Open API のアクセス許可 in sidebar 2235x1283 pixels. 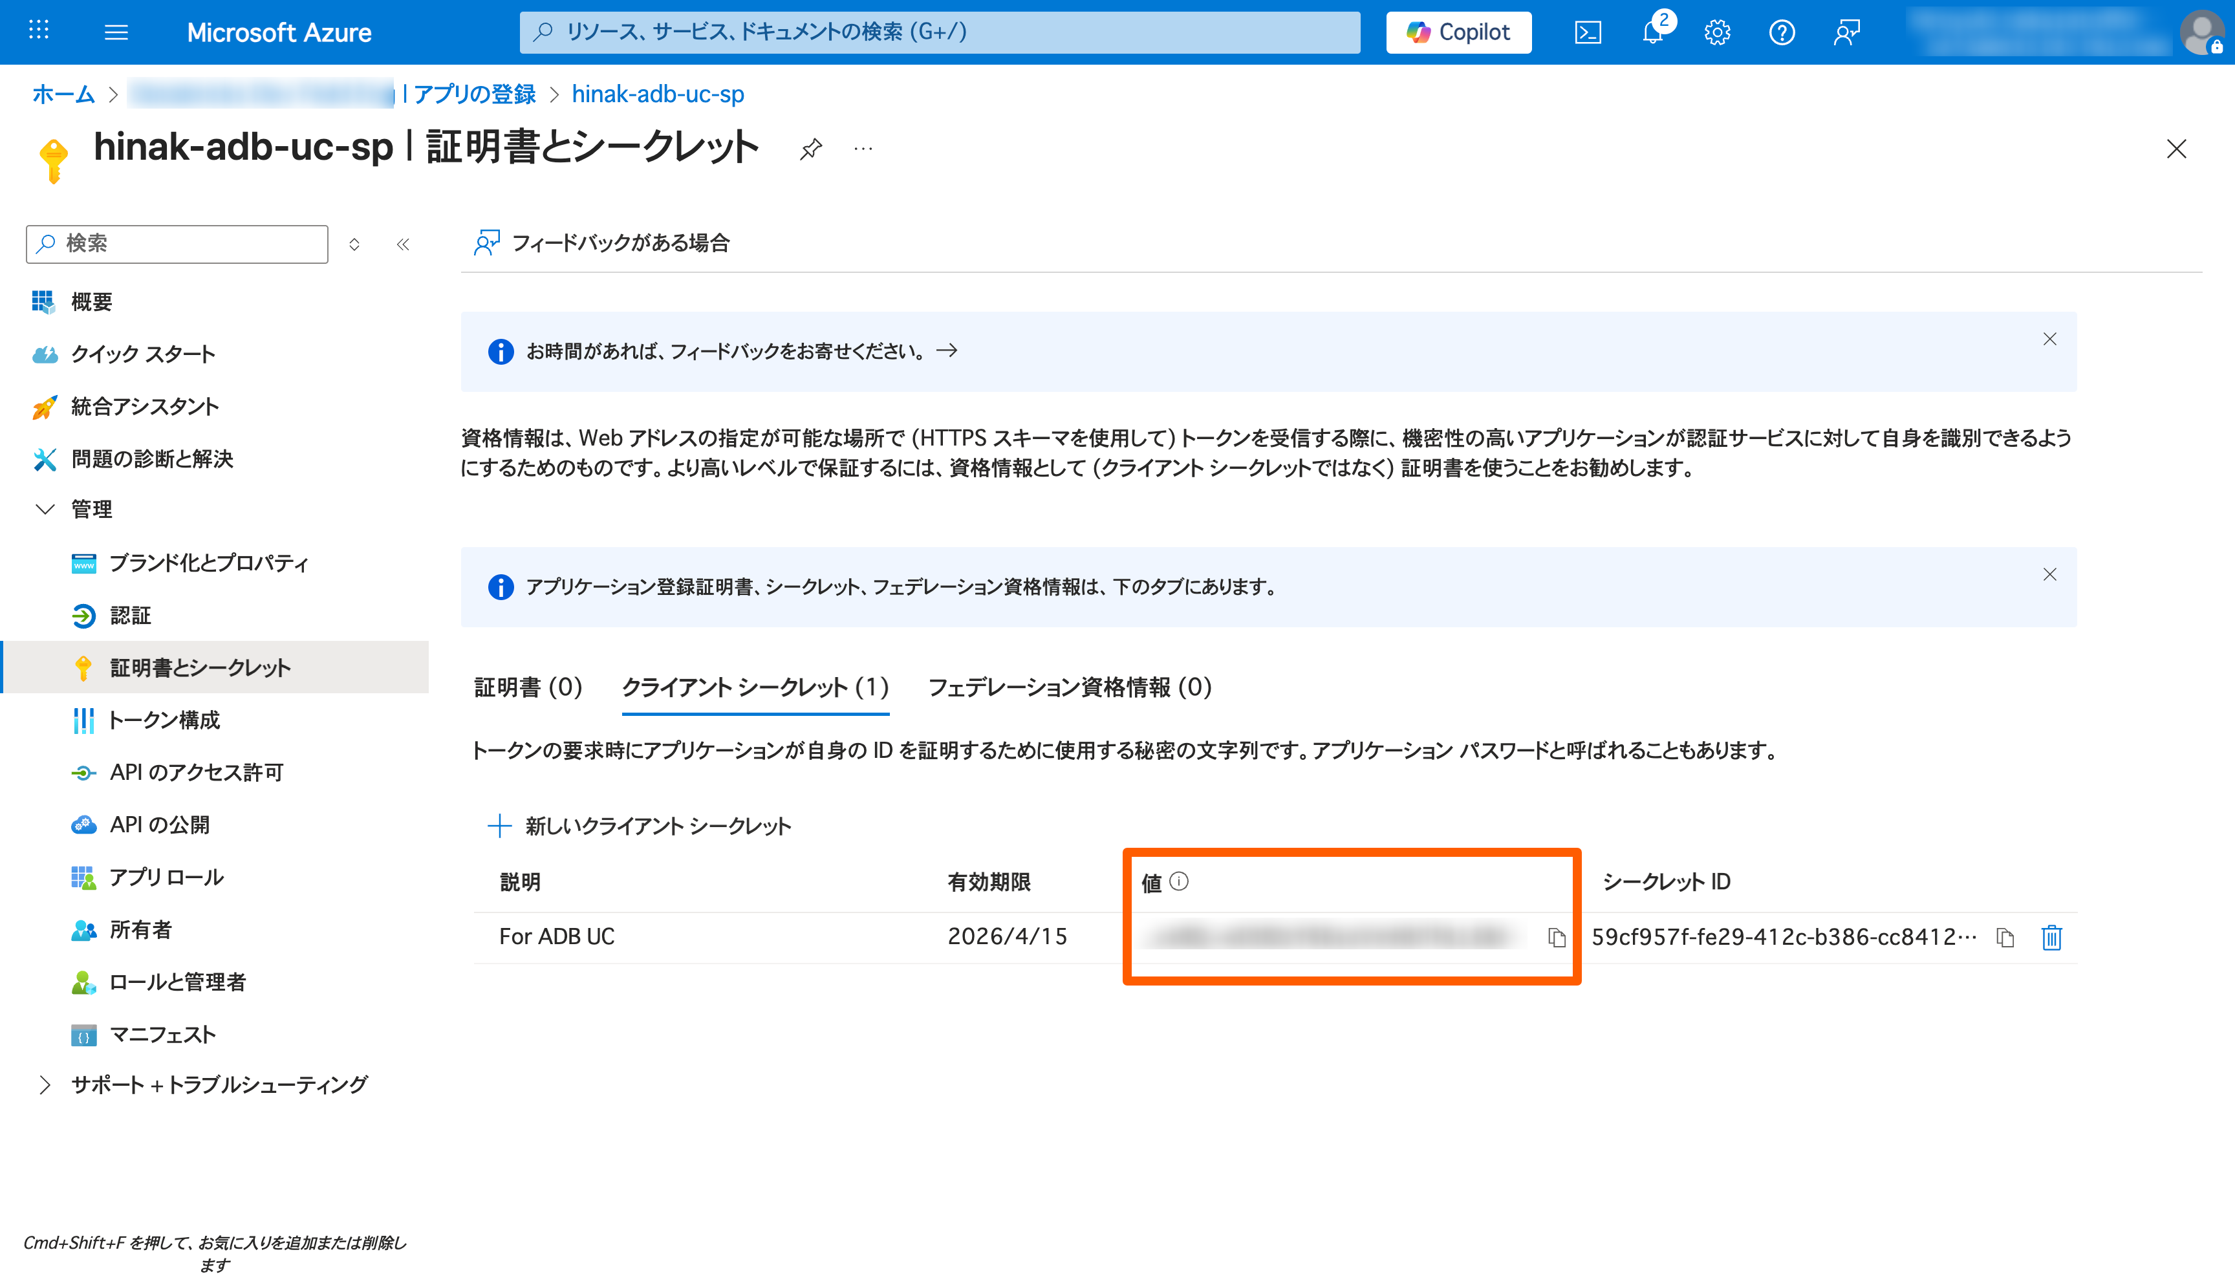(x=195, y=773)
